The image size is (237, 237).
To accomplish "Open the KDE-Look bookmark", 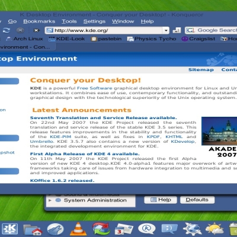I will (67, 39).
